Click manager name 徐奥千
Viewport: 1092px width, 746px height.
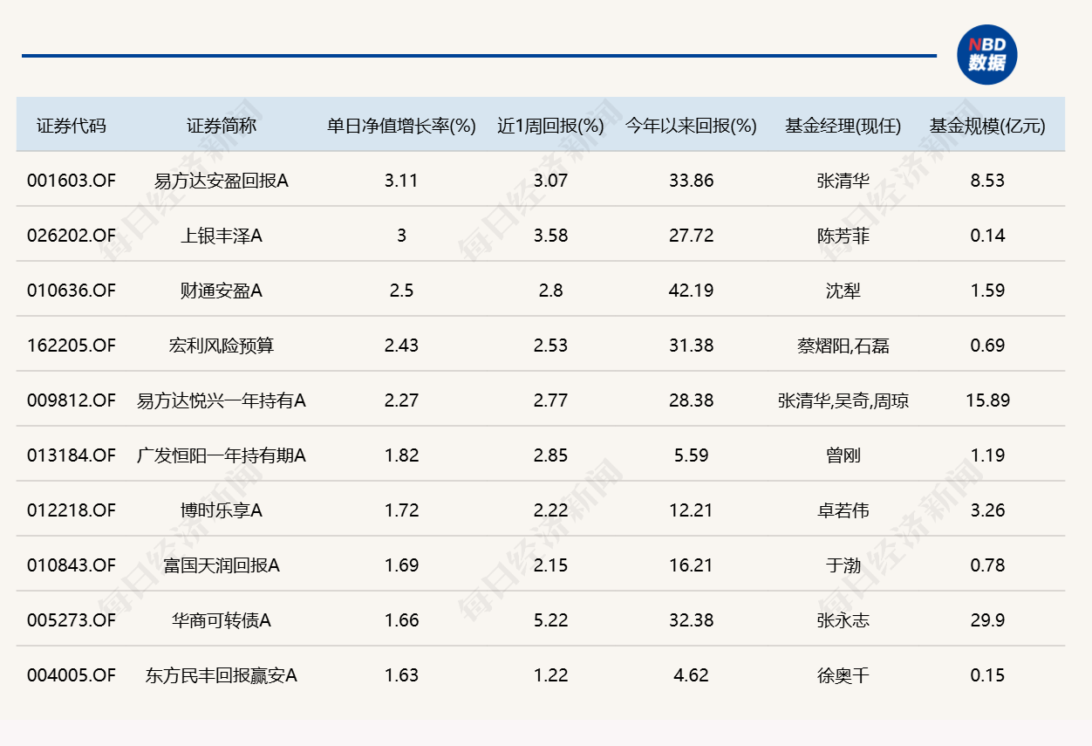843,675
